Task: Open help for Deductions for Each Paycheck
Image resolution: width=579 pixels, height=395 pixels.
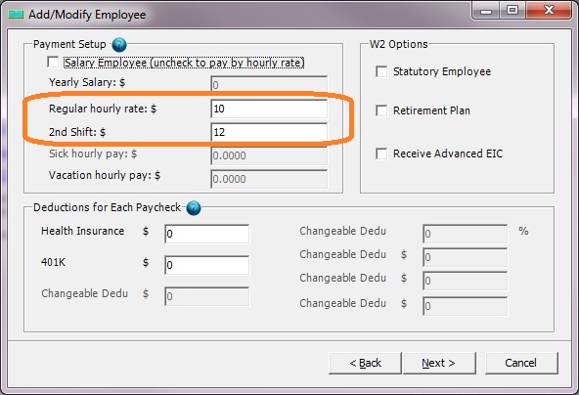Action: (x=194, y=208)
